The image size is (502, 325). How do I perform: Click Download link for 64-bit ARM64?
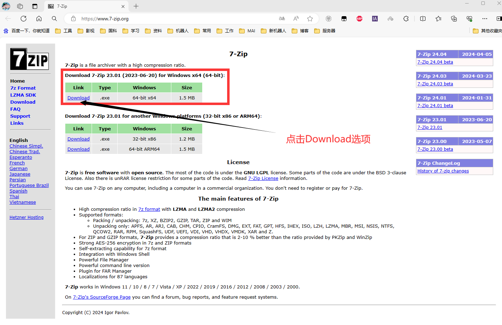(78, 149)
